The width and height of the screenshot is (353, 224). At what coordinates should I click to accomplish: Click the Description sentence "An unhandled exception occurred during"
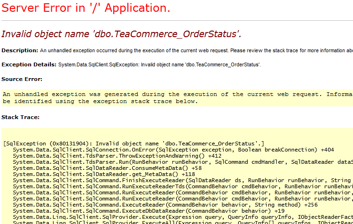click(x=196, y=50)
